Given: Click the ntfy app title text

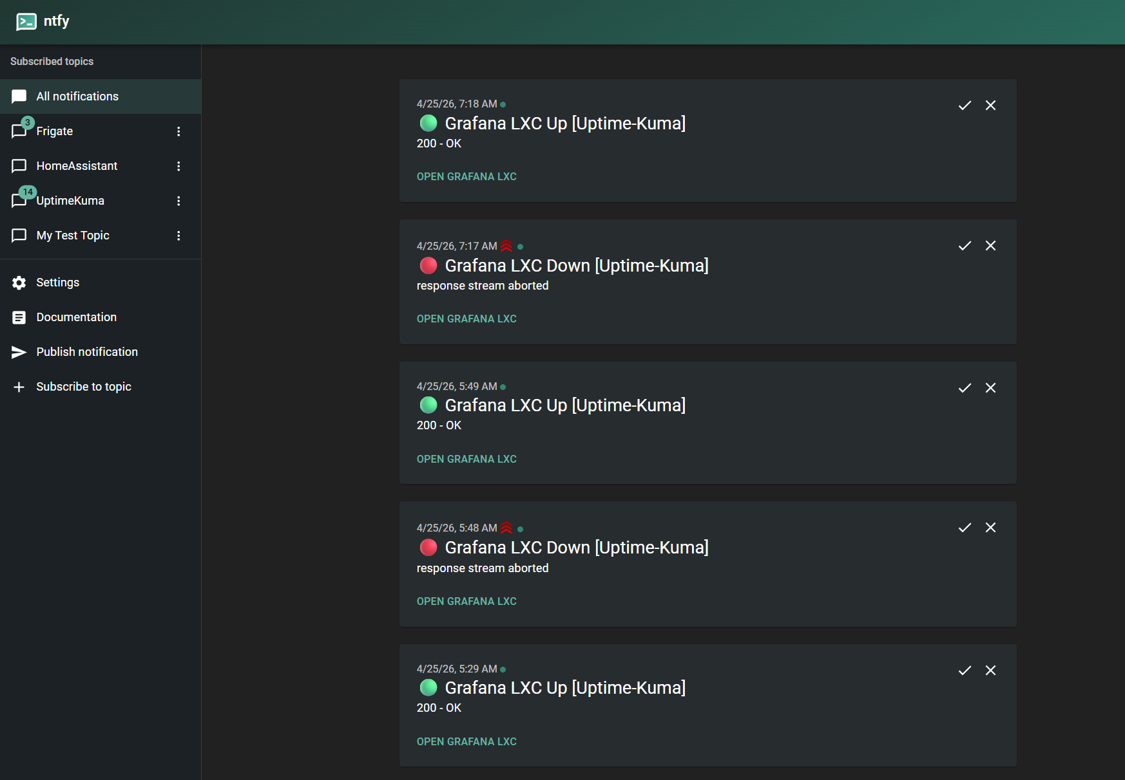Looking at the screenshot, I should [57, 21].
